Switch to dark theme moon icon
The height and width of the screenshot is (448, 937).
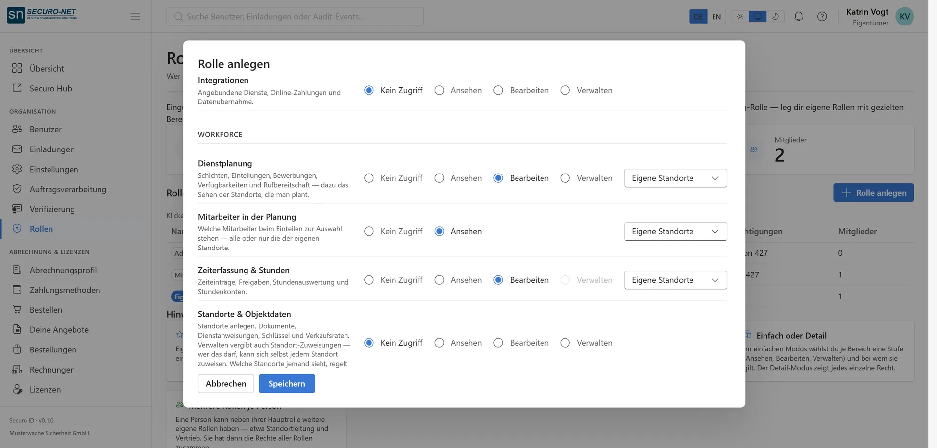(775, 16)
